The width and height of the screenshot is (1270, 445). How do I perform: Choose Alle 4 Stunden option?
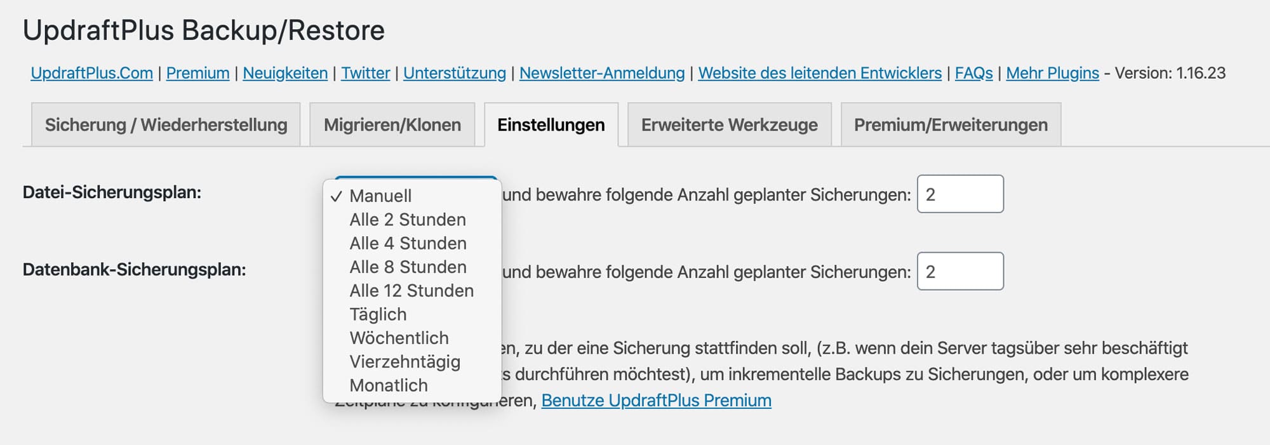pos(412,243)
